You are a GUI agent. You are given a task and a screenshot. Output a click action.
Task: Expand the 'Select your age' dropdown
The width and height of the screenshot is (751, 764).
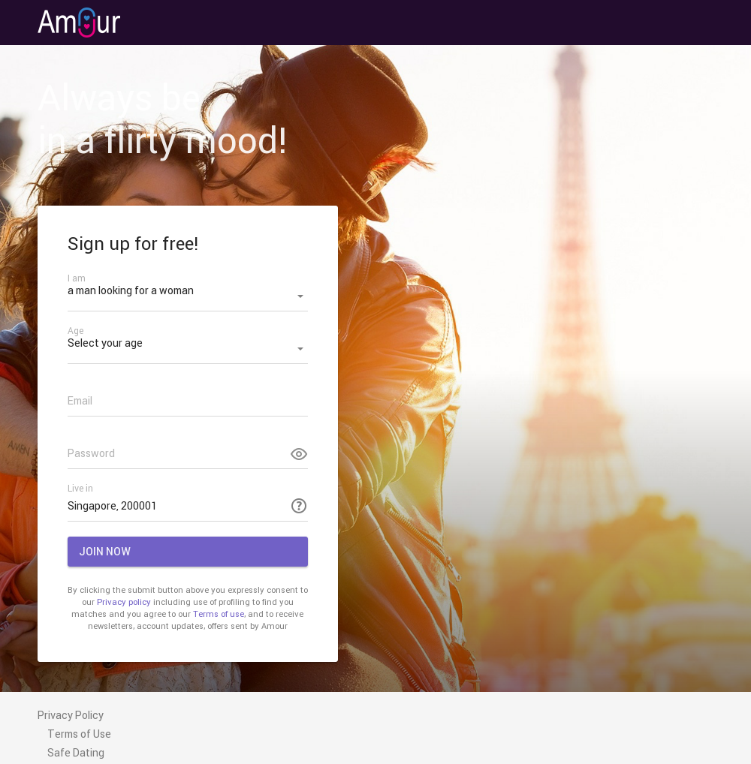tap(187, 344)
